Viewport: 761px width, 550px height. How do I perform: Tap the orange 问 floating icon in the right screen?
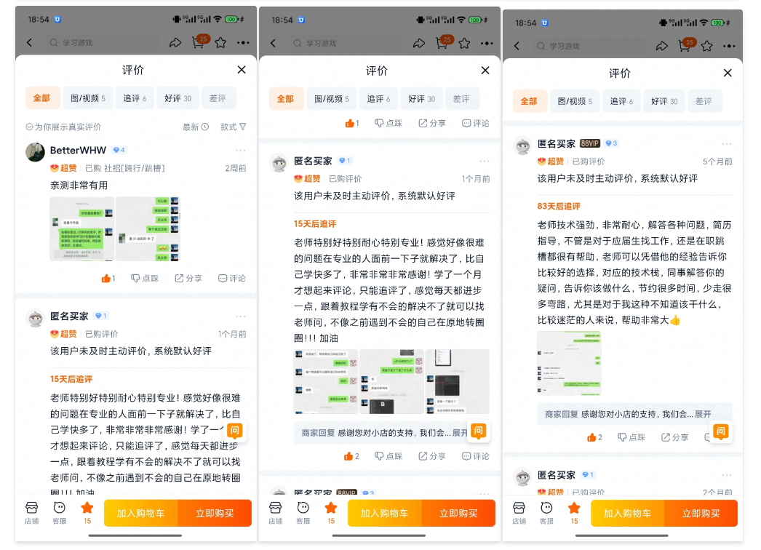click(x=720, y=431)
